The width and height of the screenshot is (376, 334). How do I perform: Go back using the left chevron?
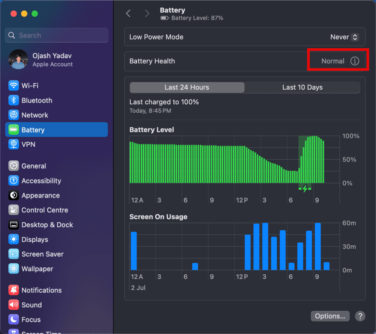[x=128, y=14]
